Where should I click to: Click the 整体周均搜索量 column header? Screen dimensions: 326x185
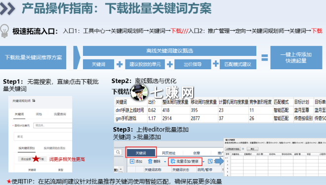click(175, 102)
